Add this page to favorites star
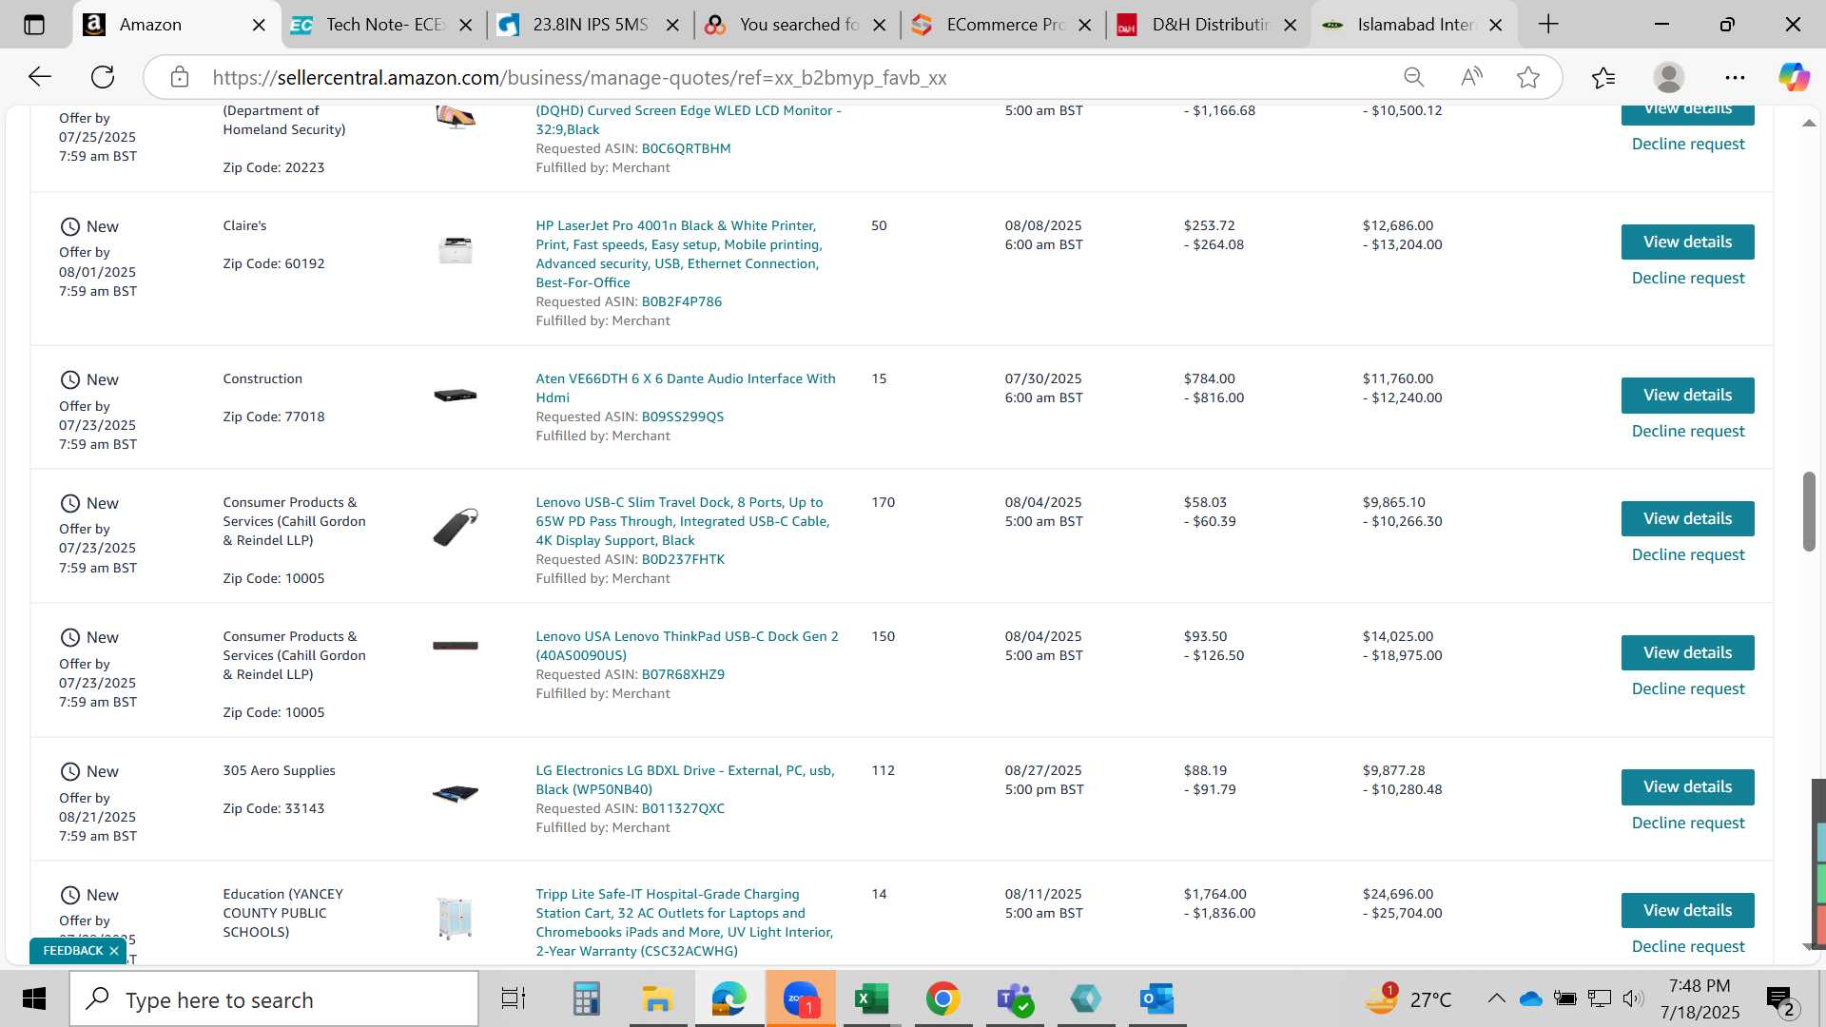The image size is (1826, 1027). pyautogui.click(x=1528, y=77)
